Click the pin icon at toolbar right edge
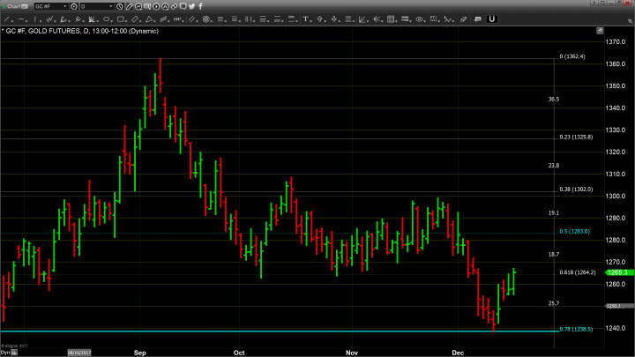Screen dimensions: 635x357 pyautogui.click(x=630, y=20)
